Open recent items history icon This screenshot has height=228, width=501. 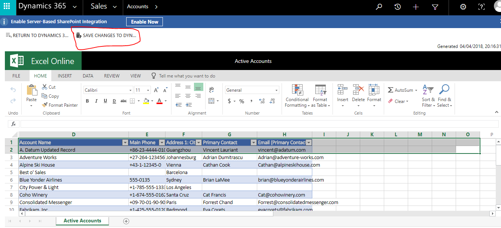coord(398,7)
